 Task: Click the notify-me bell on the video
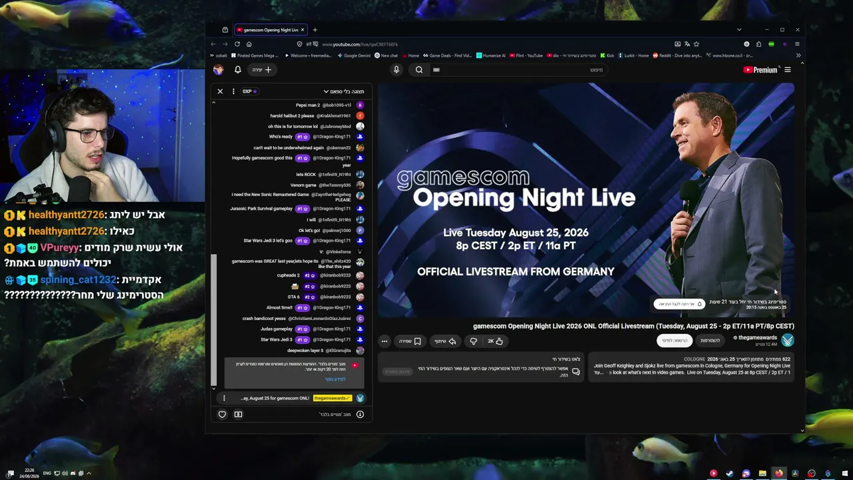tap(679, 304)
